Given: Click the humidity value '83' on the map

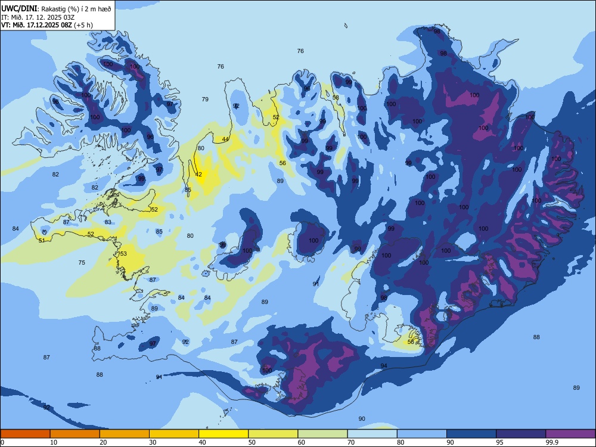Looking at the screenshot, I should pyautogui.click(x=108, y=222).
